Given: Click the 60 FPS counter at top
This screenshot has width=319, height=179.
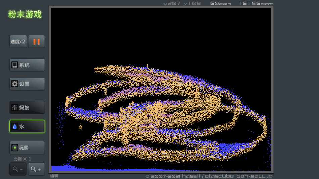Looking at the screenshot, I should click(220, 3).
